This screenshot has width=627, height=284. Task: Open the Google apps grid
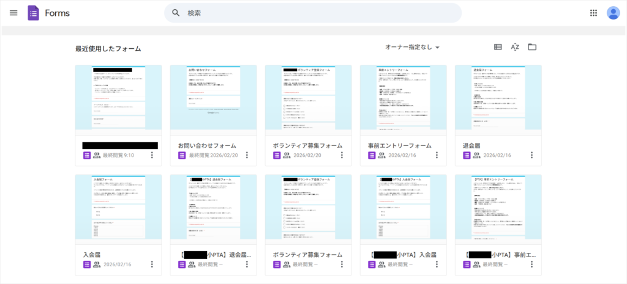click(593, 13)
